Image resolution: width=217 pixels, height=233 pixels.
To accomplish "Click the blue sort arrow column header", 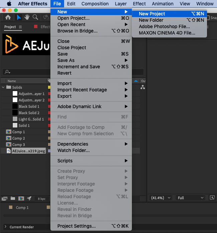I will click(x=136, y=81).
